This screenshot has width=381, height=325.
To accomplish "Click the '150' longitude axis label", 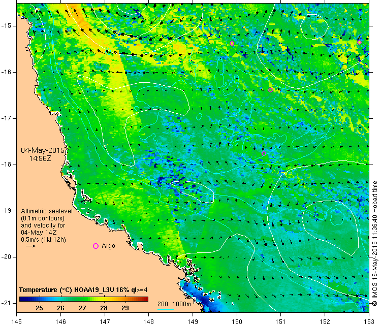I will 237,321.
